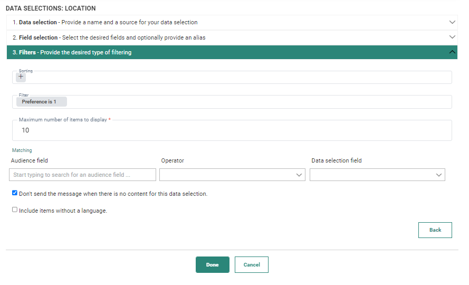The width and height of the screenshot is (469, 285).
Task: Click the Audience field search input
Action: tap(82, 175)
